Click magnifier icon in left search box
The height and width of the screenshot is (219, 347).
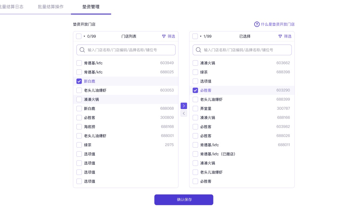coord(82,50)
